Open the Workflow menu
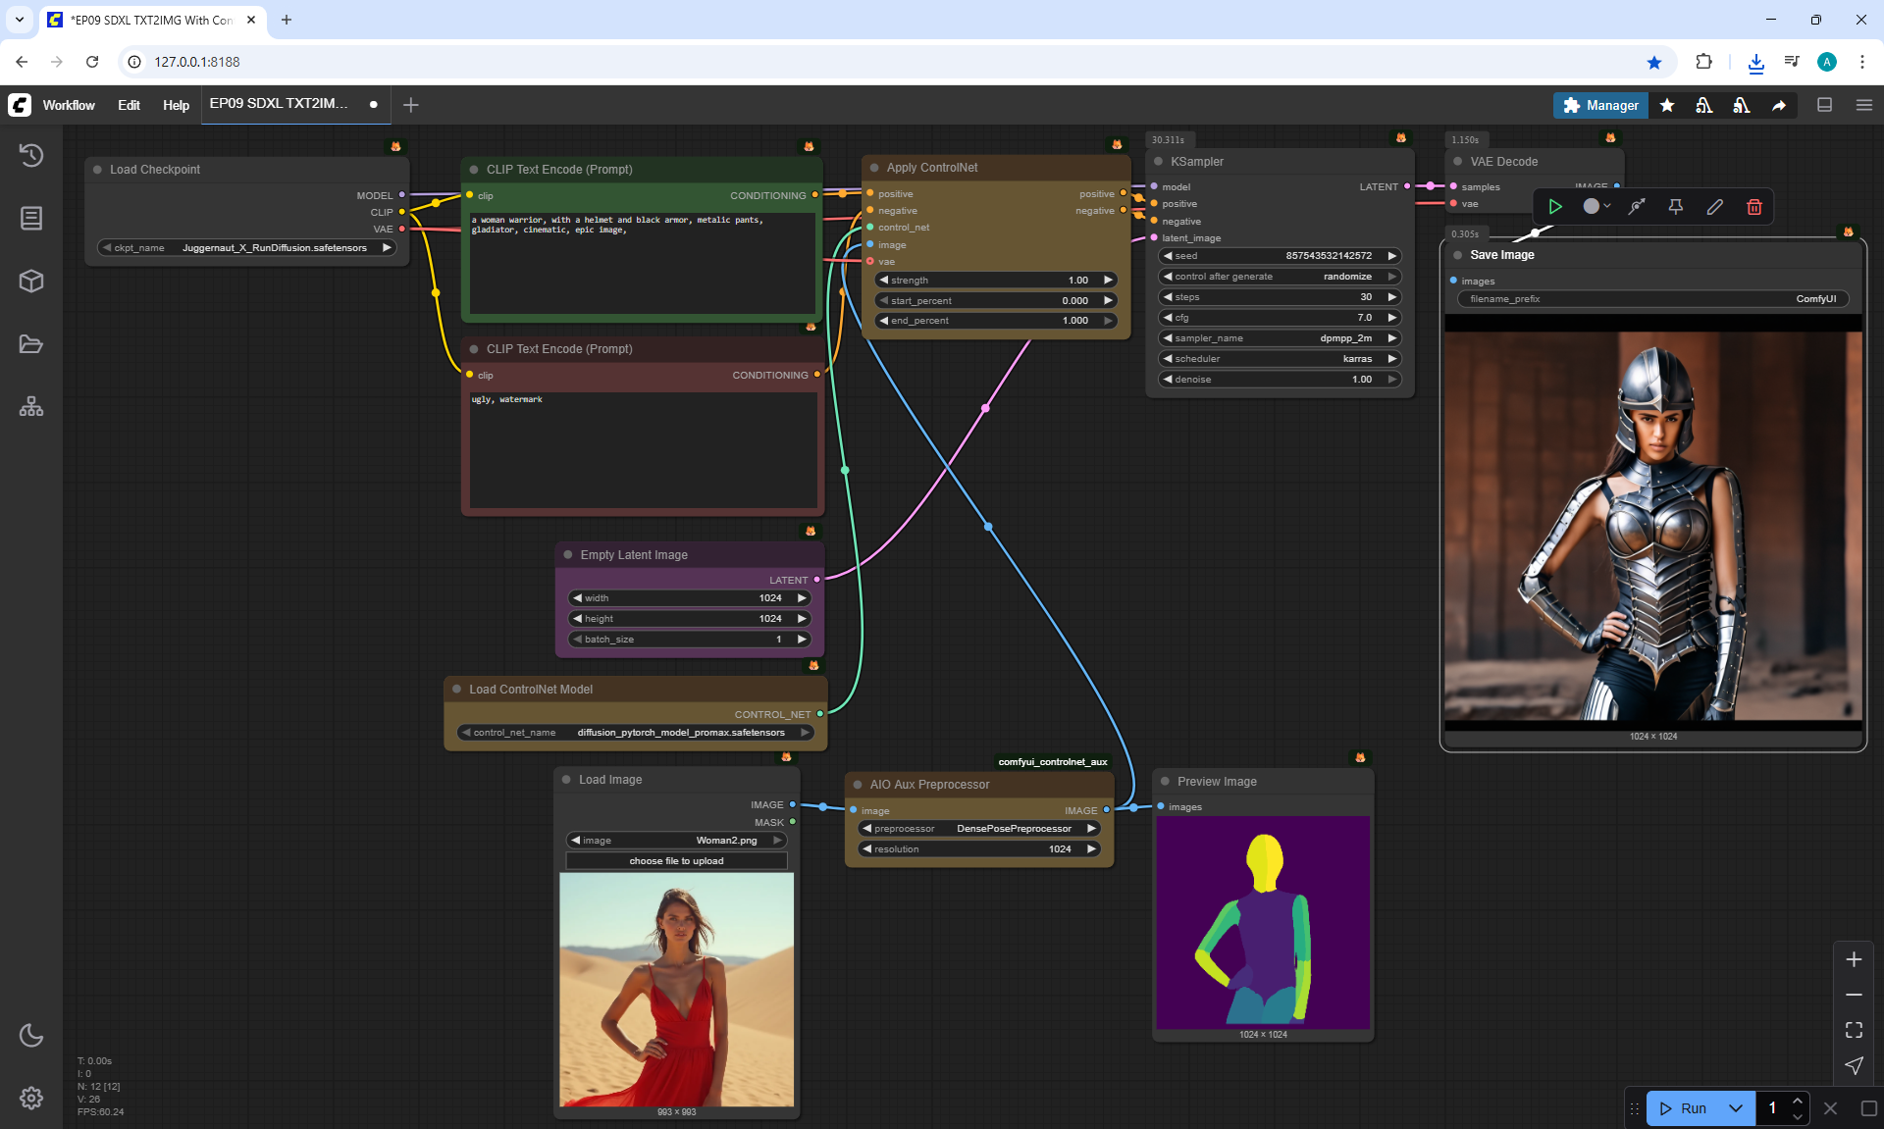This screenshot has height=1129, width=1884. click(69, 105)
